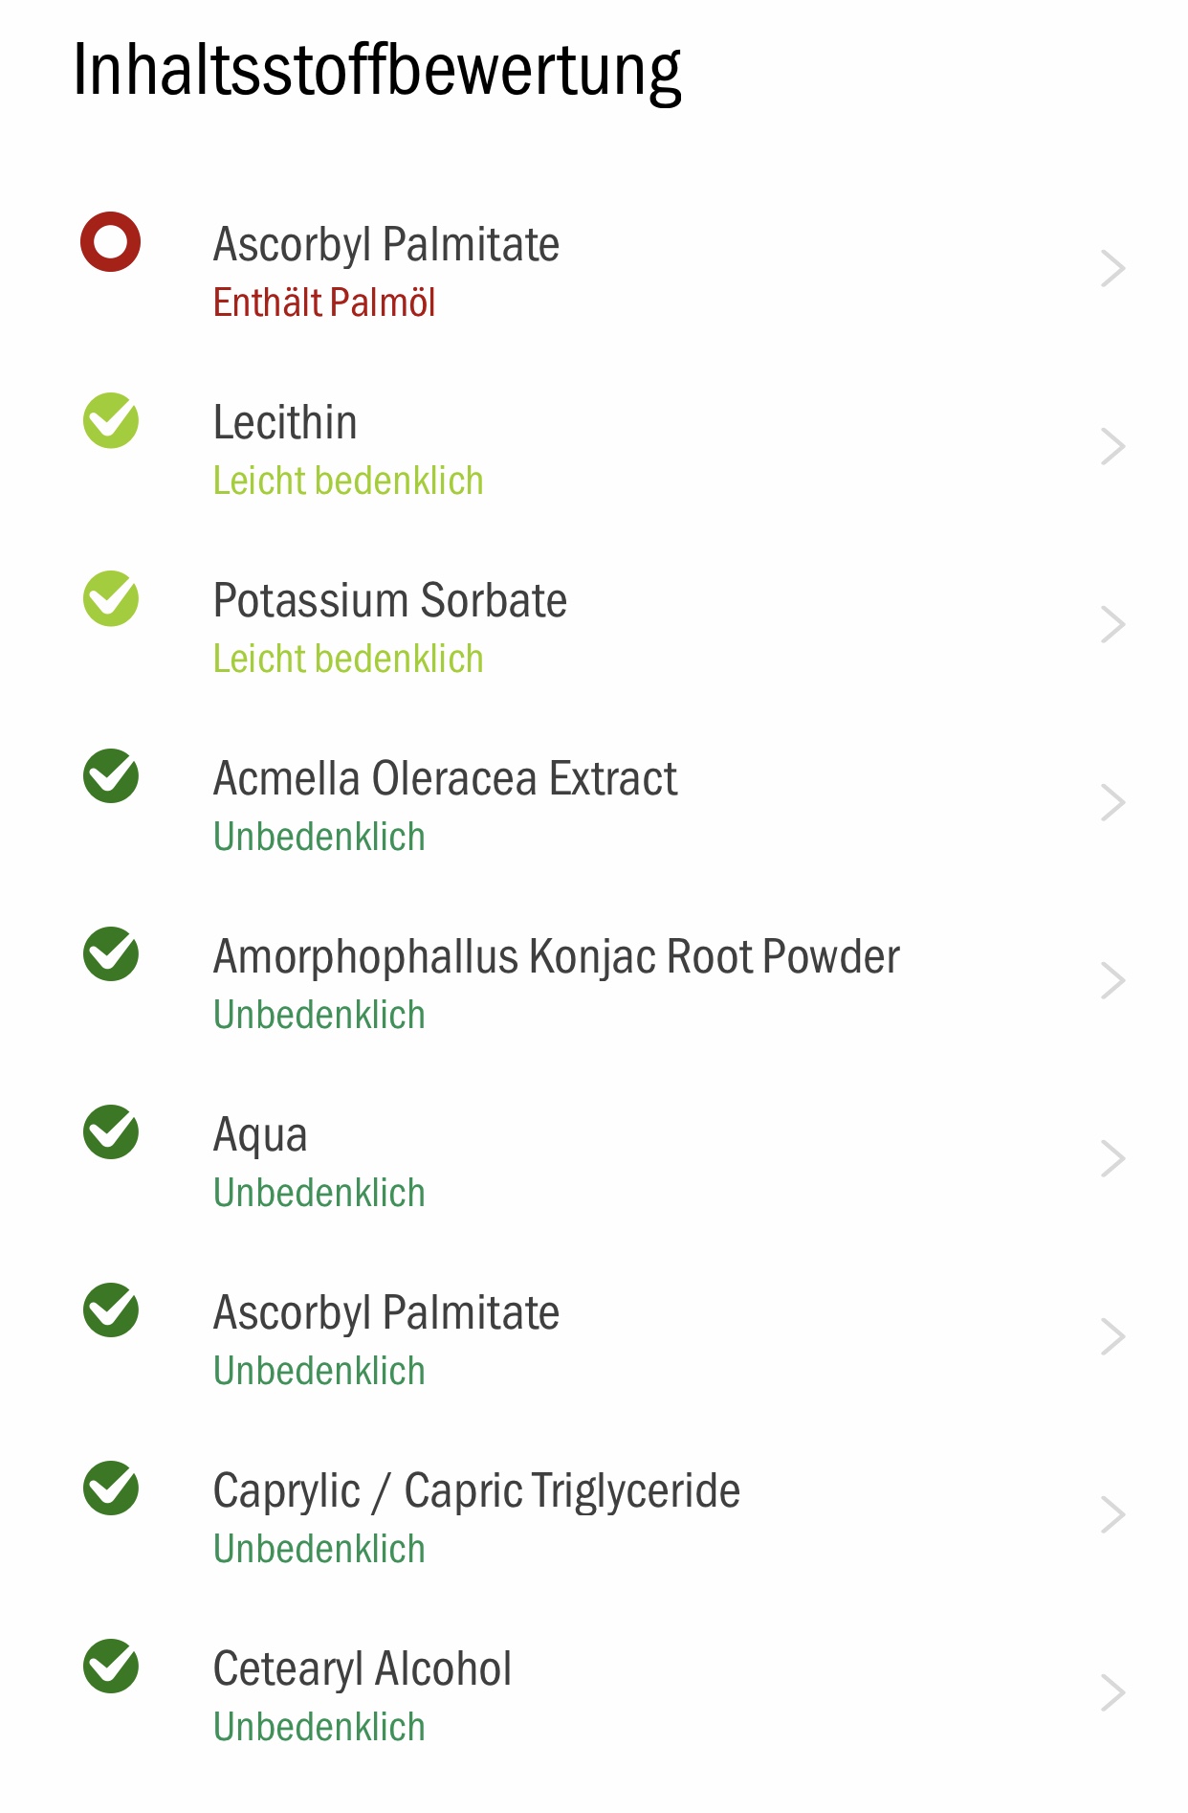Expand details via chevron on Lecithin row
Screen dimensions: 1188x1813
coord(1112,447)
